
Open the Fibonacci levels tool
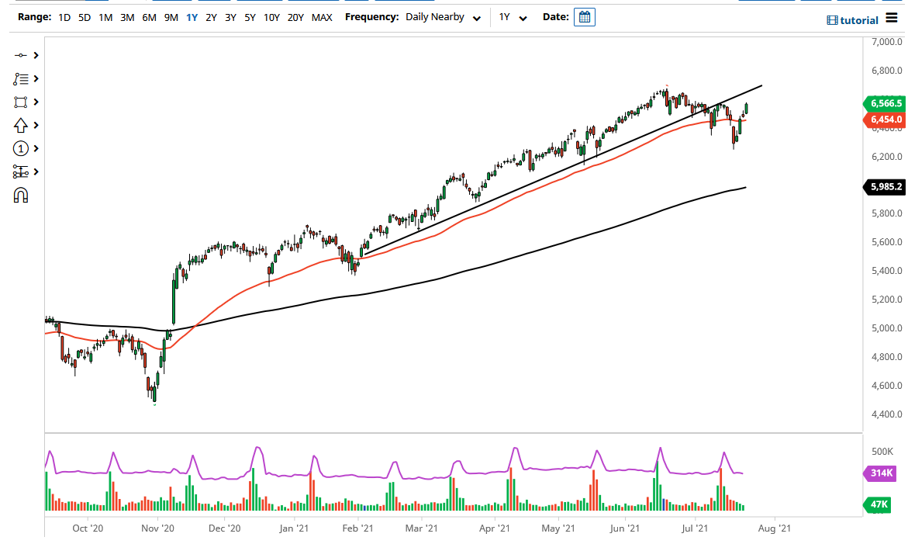(21, 172)
